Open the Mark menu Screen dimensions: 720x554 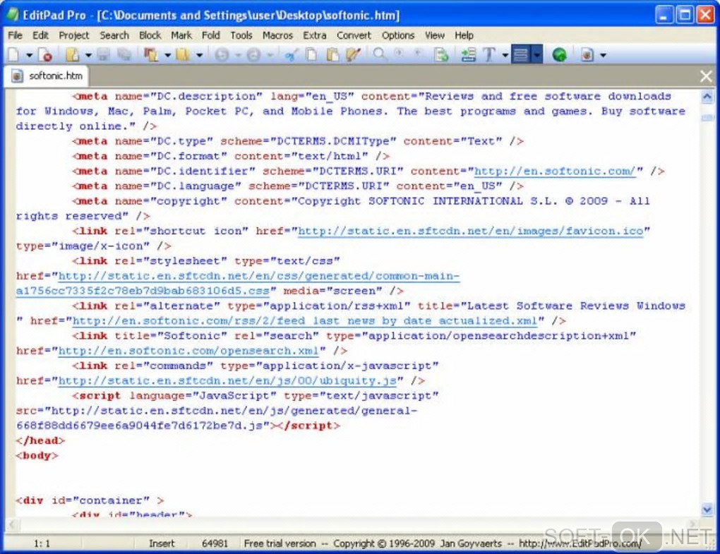tap(181, 35)
